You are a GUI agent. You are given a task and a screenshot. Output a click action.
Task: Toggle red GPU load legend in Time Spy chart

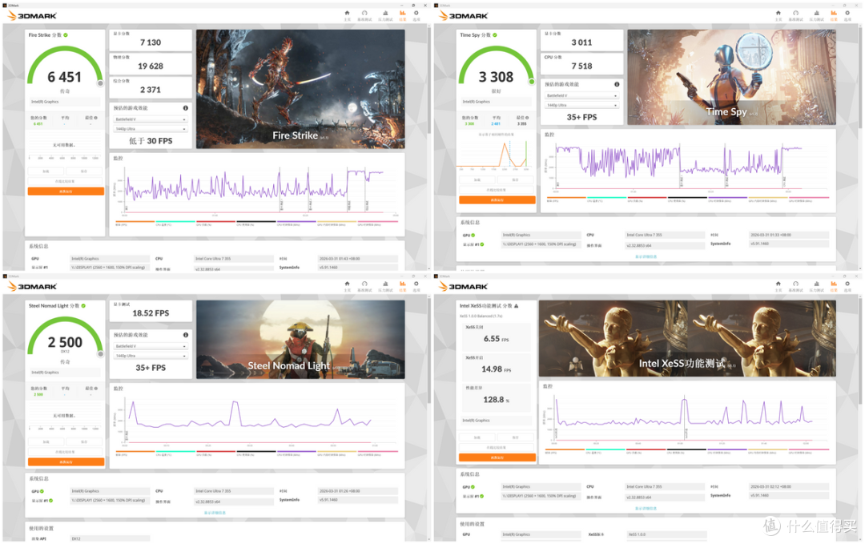(x=647, y=199)
